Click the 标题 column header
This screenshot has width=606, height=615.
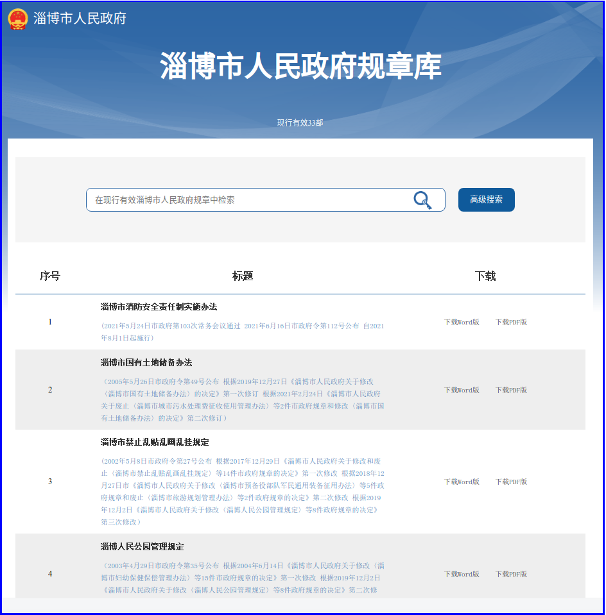point(243,276)
